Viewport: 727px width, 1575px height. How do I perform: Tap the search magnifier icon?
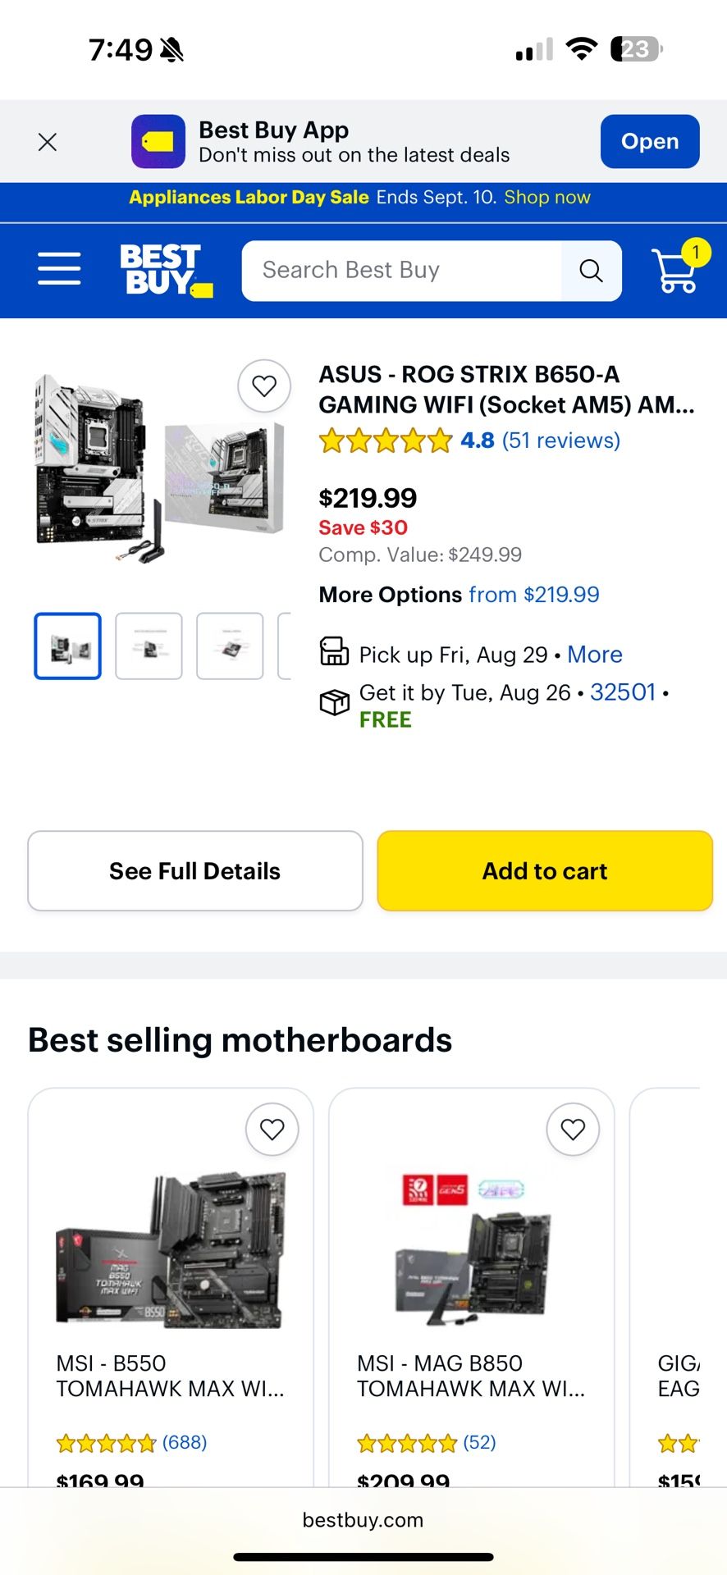coord(592,270)
